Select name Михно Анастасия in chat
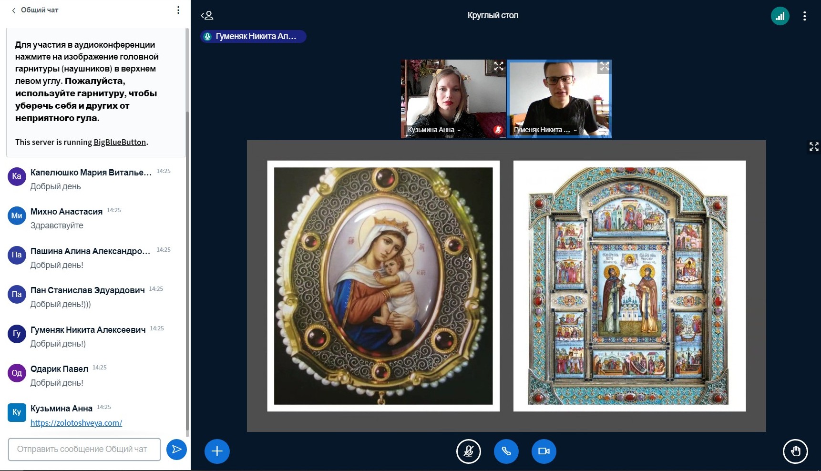The height and width of the screenshot is (471, 821). 66,212
